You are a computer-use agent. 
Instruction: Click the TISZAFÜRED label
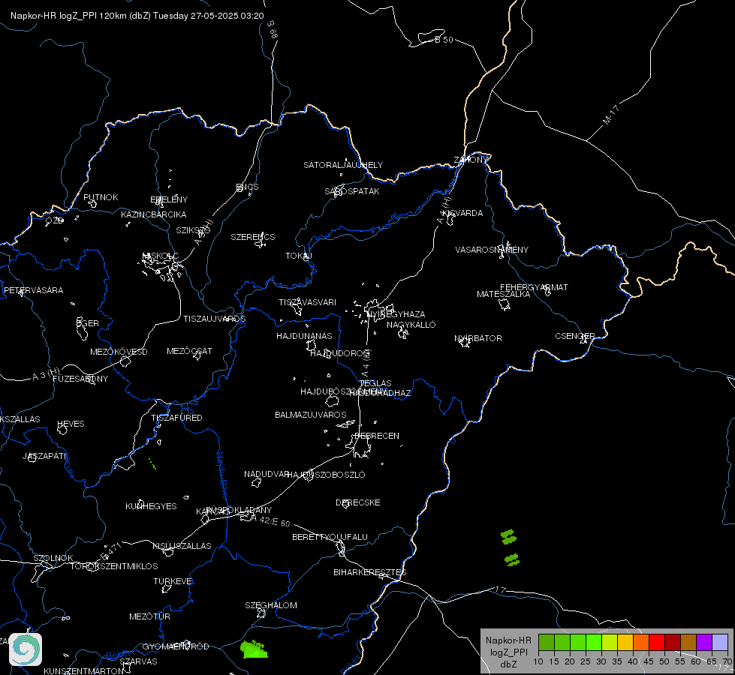click(176, 417)
